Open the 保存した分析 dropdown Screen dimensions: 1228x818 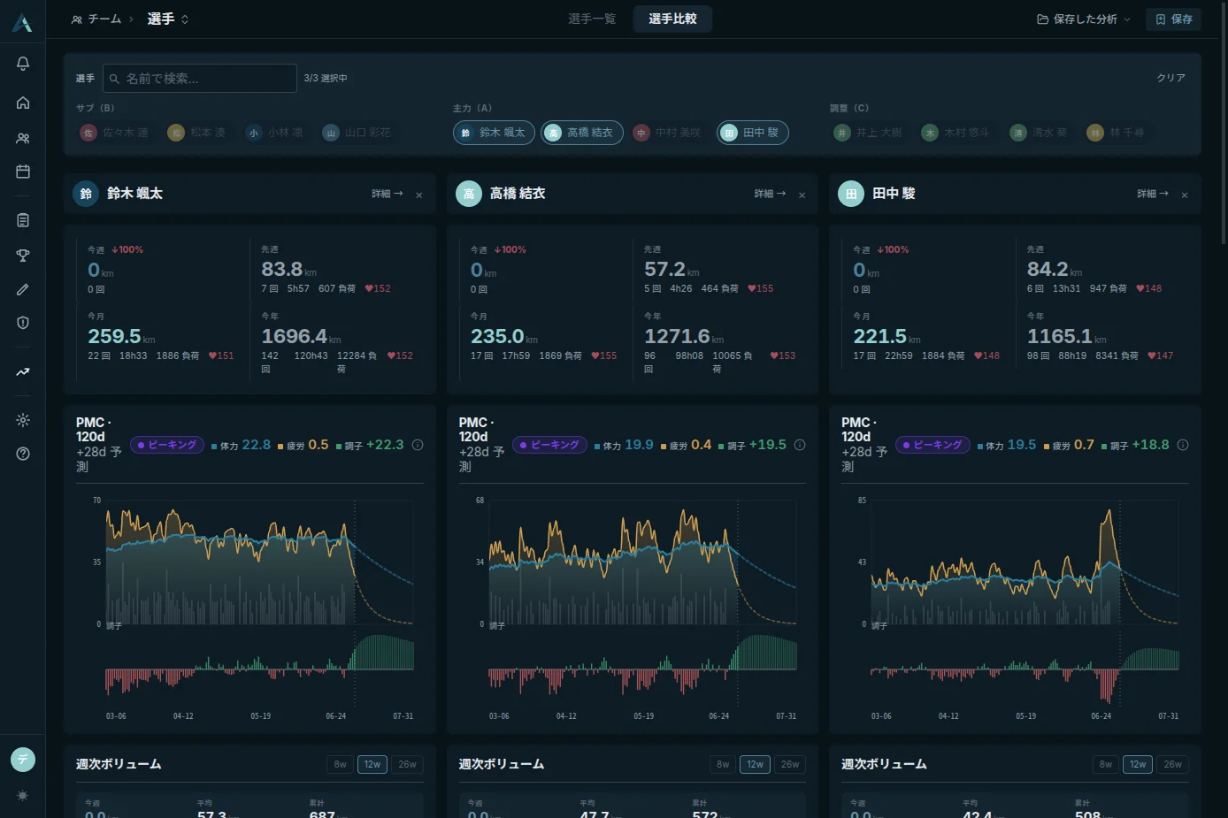tap(1084, 19)
